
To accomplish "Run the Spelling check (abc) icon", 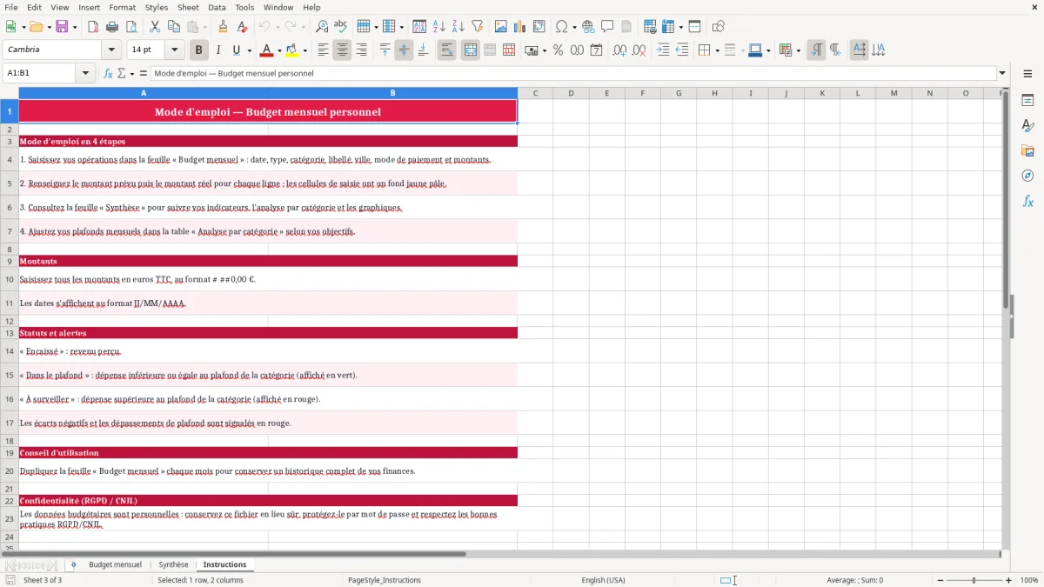I will tap(341, 27).
